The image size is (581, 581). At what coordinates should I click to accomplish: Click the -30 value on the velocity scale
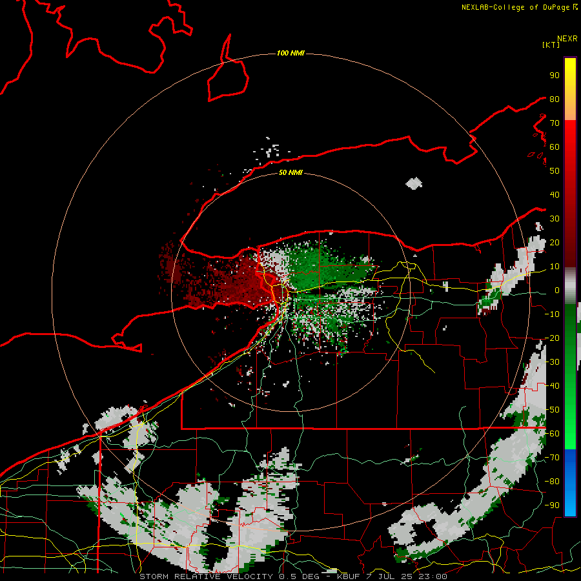[x=552, y=362]
